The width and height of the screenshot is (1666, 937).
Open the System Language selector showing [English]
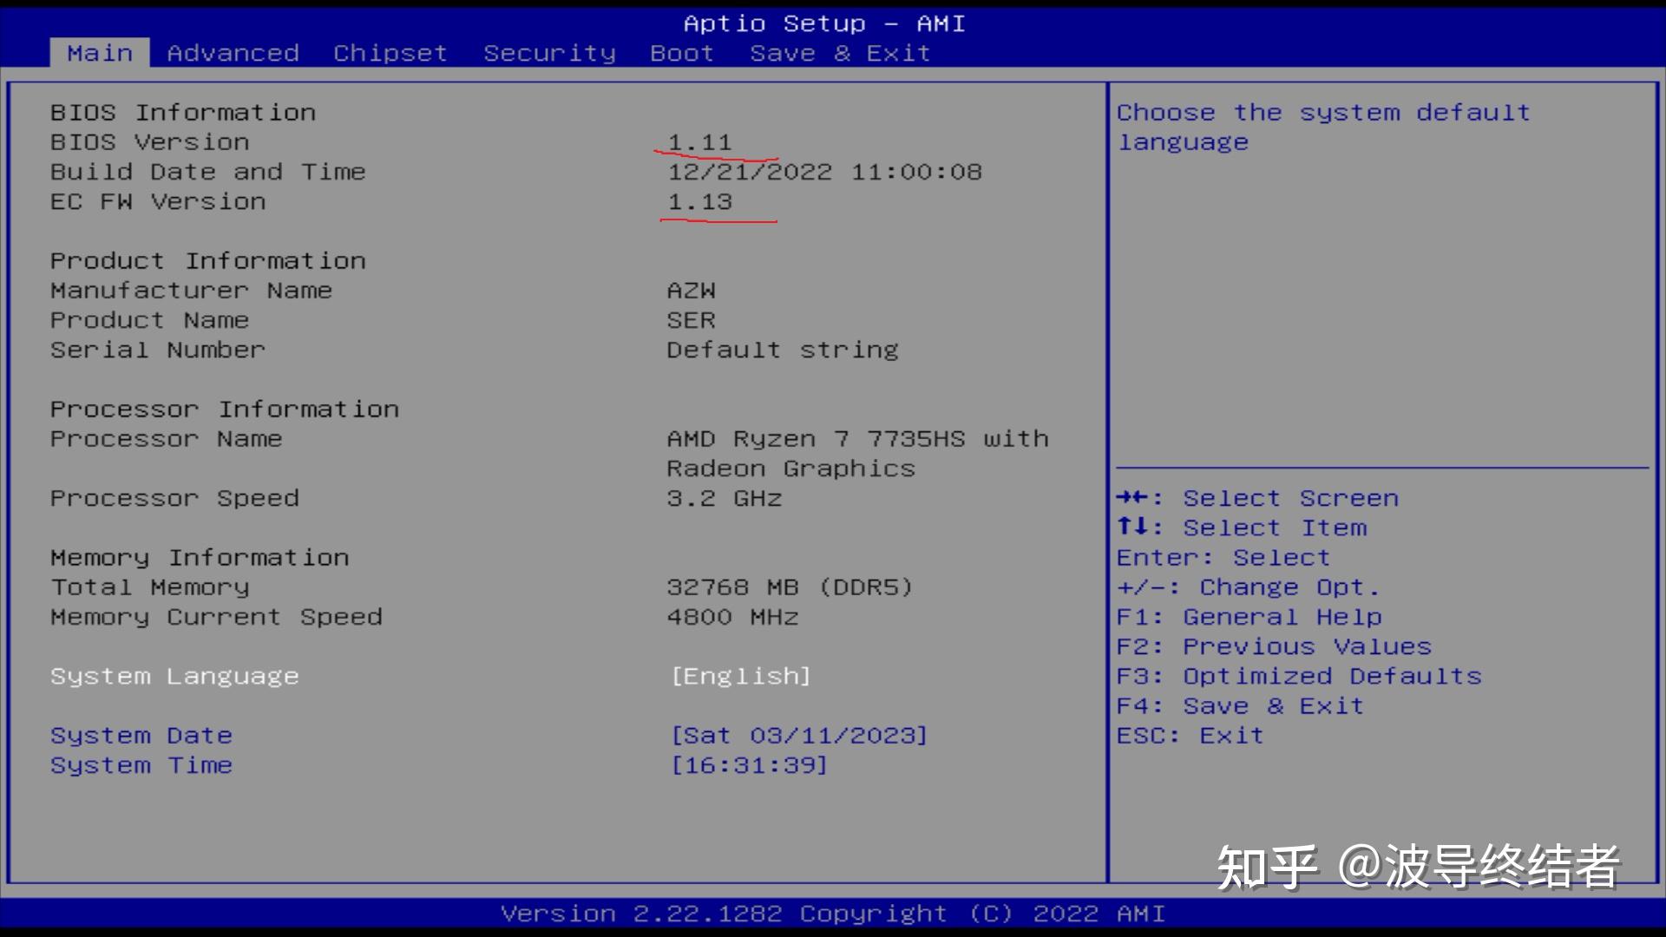coord(740,676)
